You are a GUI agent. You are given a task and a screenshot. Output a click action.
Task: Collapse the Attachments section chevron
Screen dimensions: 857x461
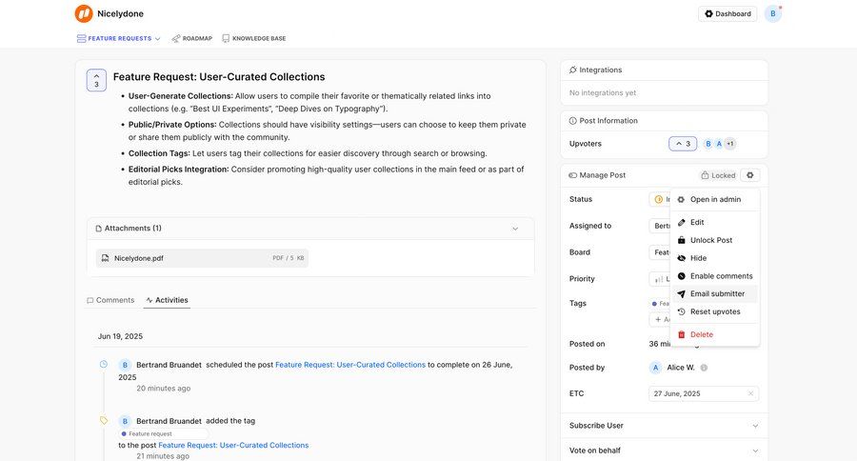[x=515, y=229]
